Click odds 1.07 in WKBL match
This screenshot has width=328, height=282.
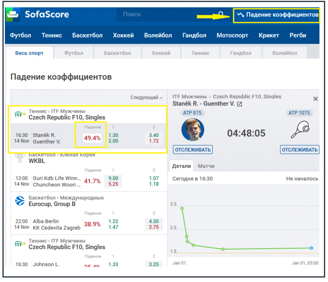(x=154, y=178)
